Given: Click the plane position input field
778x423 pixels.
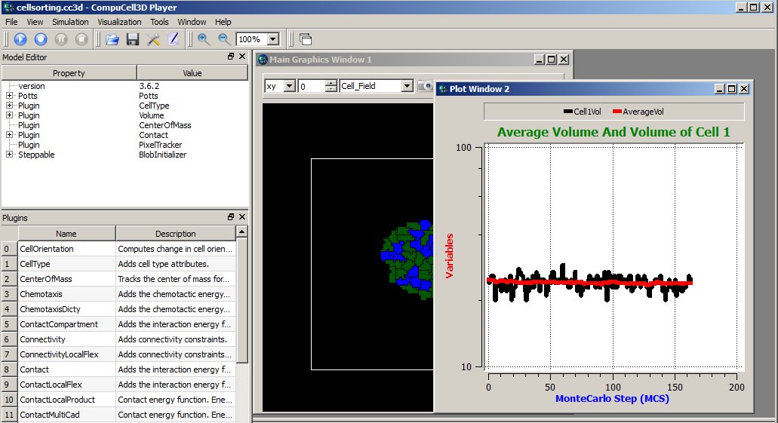Looking at the screenshot, I should (312, 86).
